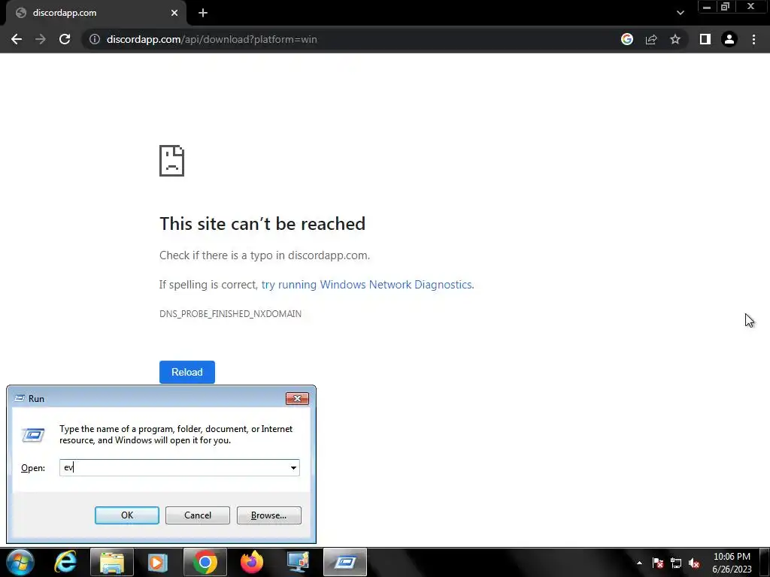Select the Run taskbar button
This screenshot has height=577, width=770.
345,562
